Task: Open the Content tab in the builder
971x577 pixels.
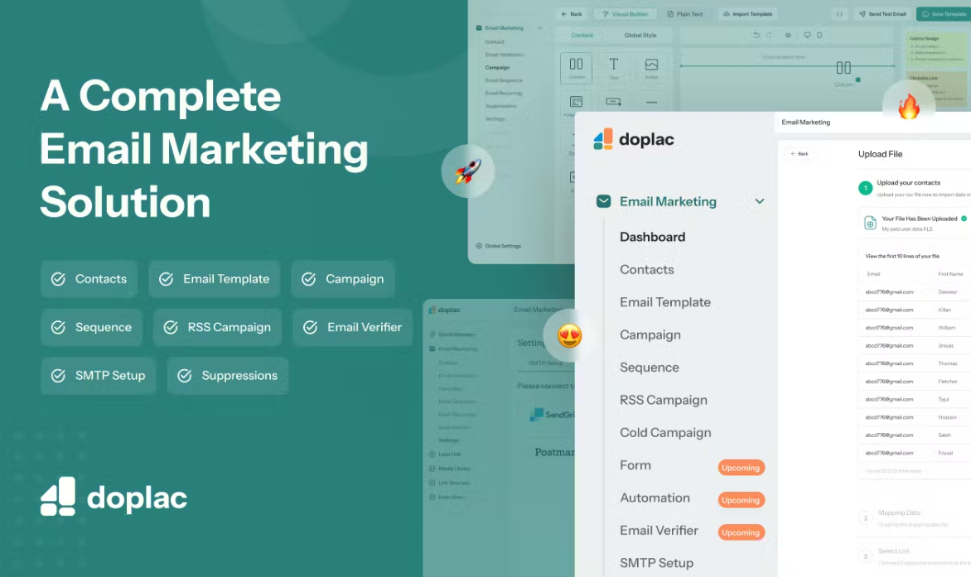Action: (x=582, y=36)
